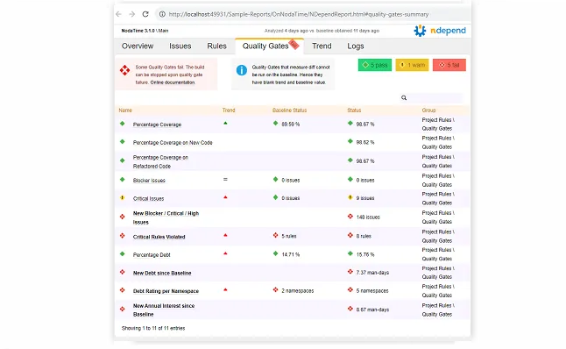Click red up trend arrow for Percentage Debt
The image size is (566, 349).
[225, 253]
